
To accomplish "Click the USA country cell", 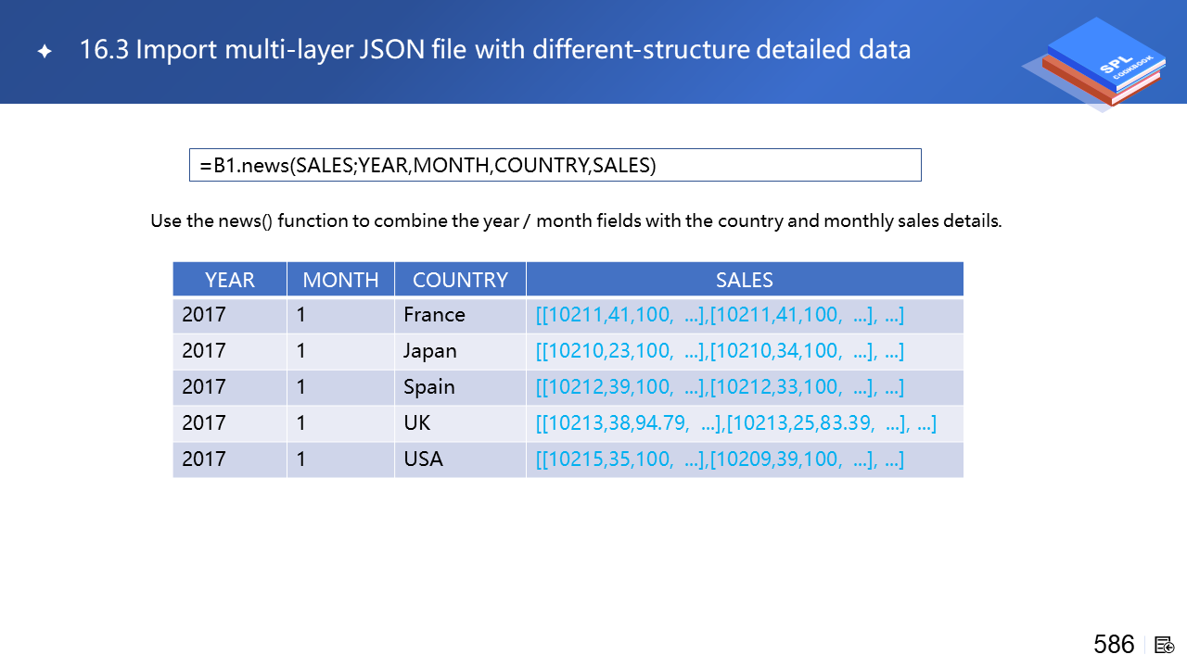I will pos(423,459).
